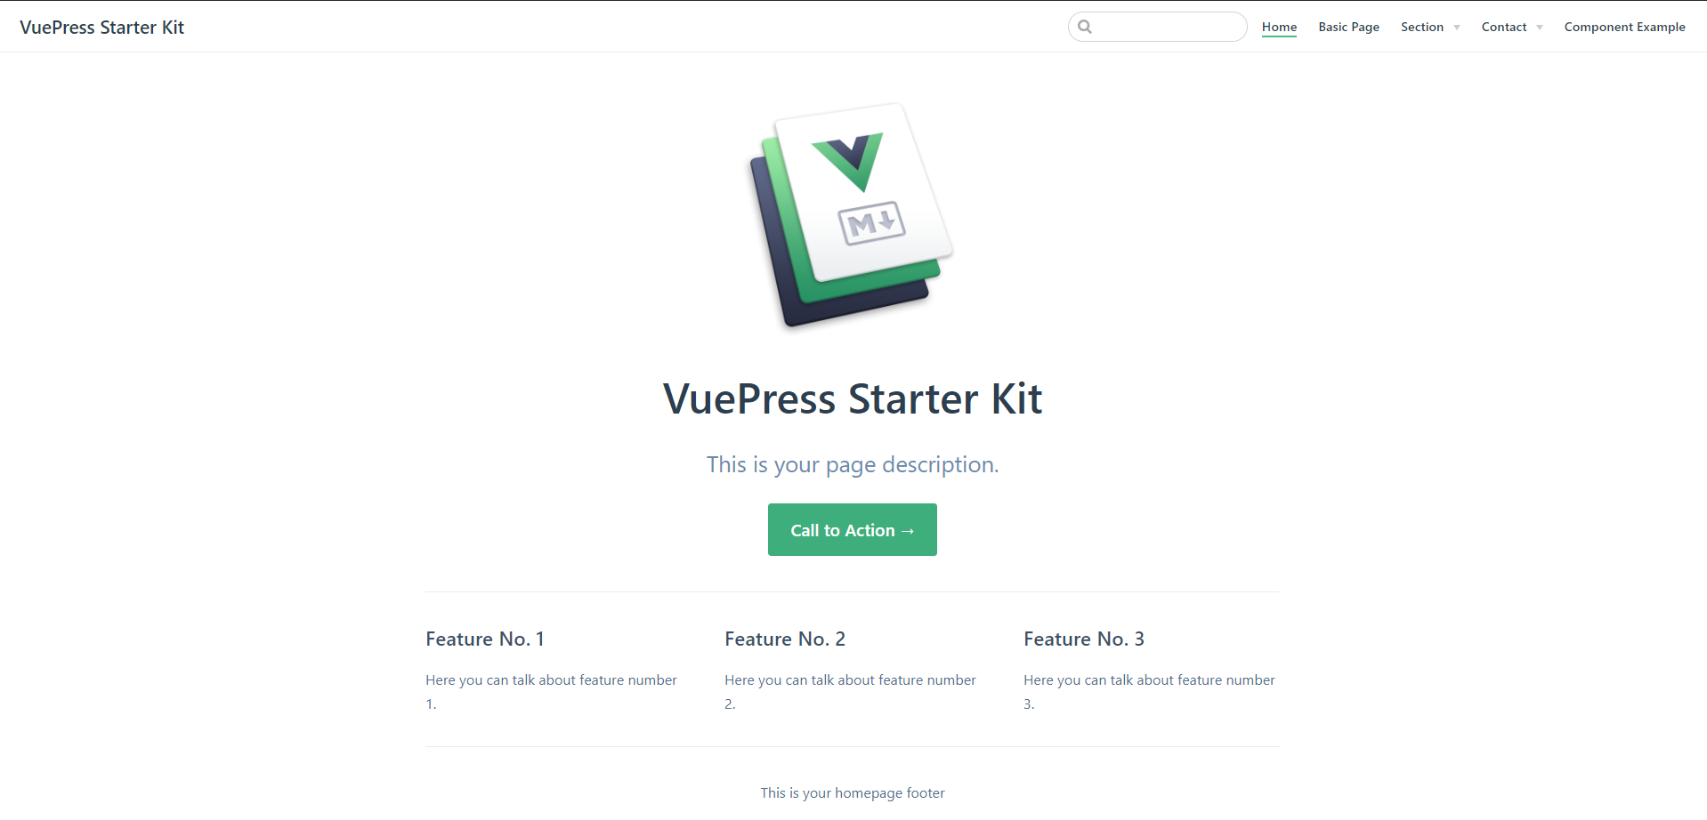Click the VuePress Starter Kit site title

102,28
